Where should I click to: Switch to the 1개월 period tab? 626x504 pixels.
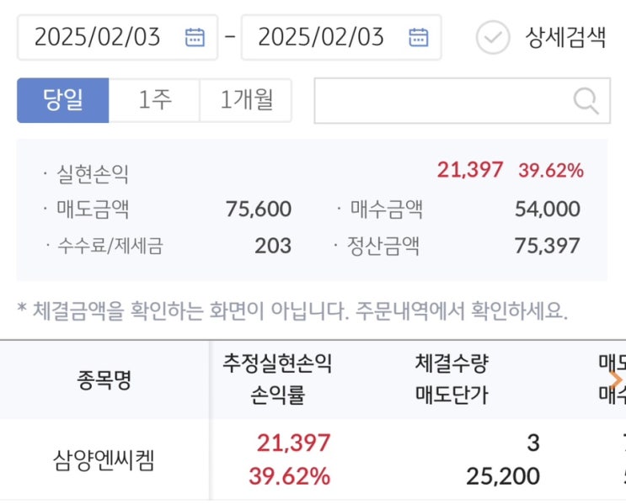coord(246,101)
